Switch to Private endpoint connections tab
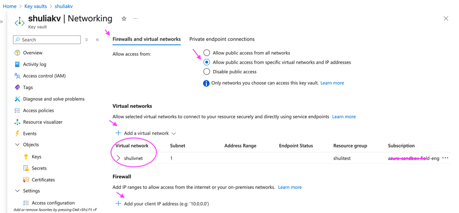 (x=222, y=39)
